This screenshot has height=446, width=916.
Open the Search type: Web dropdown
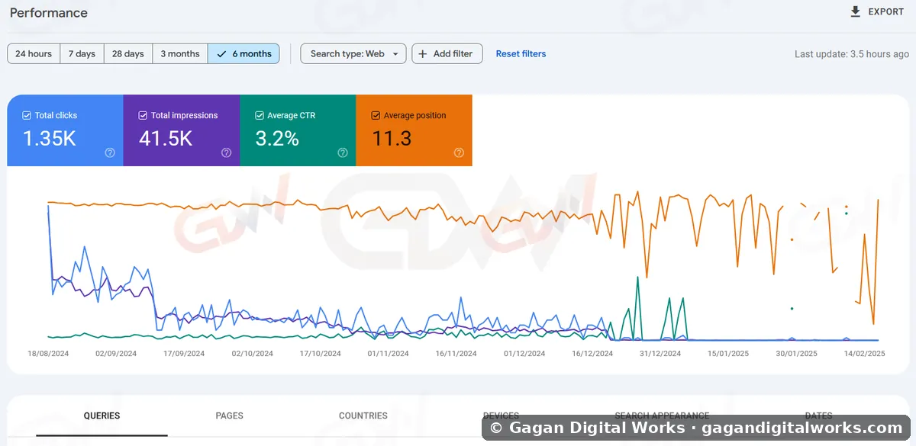(353, 54)
